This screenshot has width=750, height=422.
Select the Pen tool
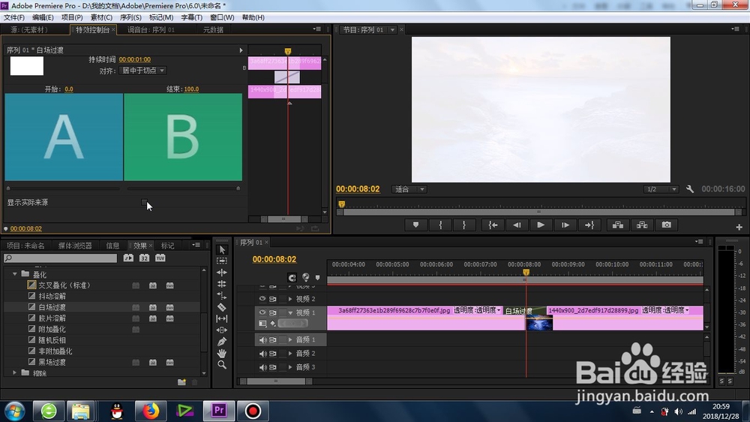click(x=222, y=342)
